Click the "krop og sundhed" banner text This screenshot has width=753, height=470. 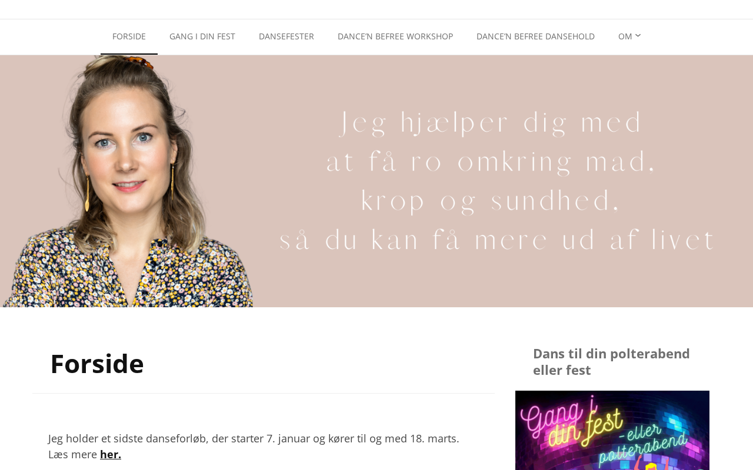pos(491,200)
